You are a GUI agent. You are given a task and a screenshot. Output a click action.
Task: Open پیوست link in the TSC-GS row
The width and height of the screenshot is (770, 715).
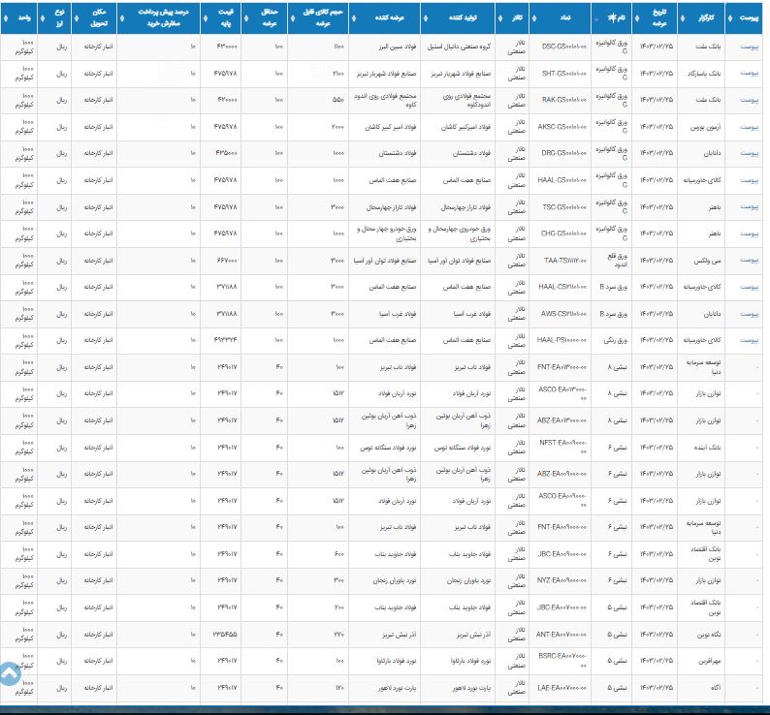749,207
